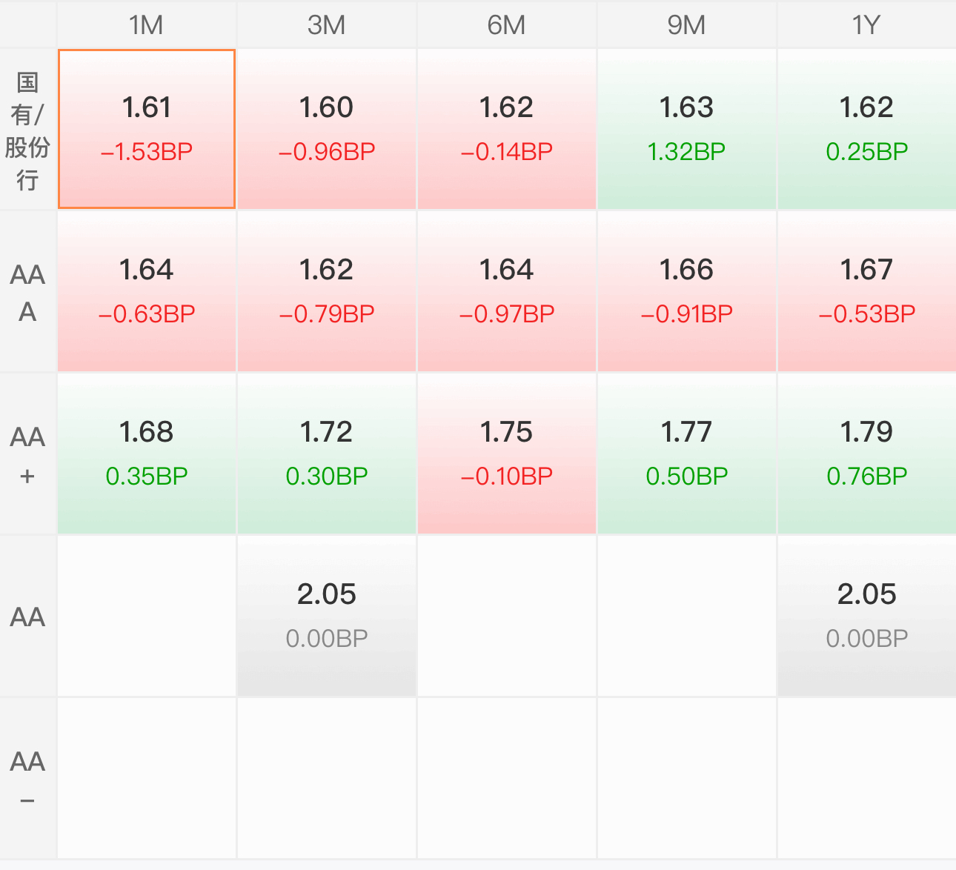Click AAA 3M cell showing -0.79BP

pos(327,292)
